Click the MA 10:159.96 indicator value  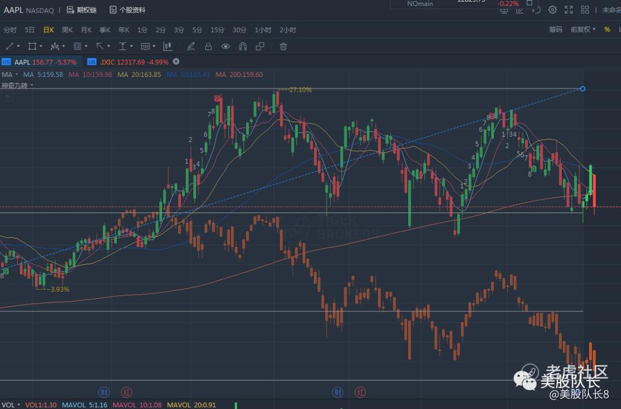tap(90, 74)
